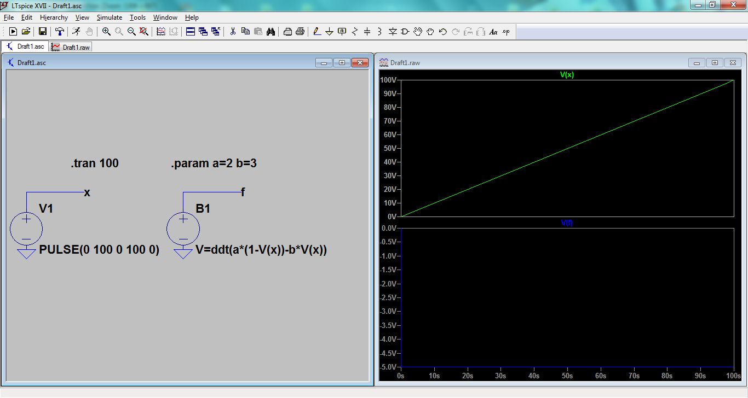Click the V(f) trace label
Image resolution: width=748 pixels, height=398 pixels.
(567, 223)
